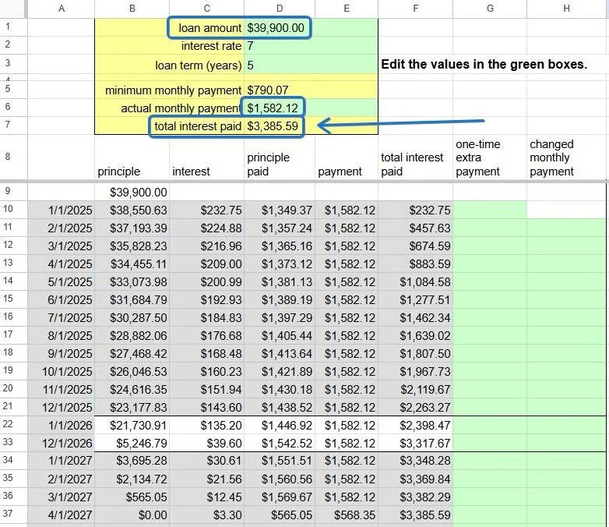Select principle cell $34,455.11
Image resolution: width=609 pixels, height=527 pixels.
click(132, 263)
